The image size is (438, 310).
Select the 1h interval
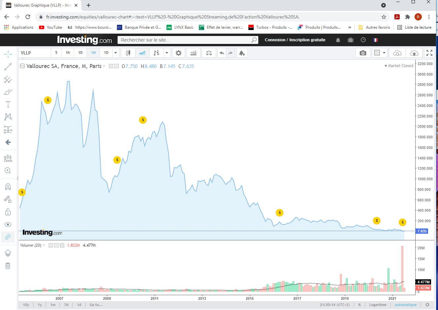click(68, 53)
